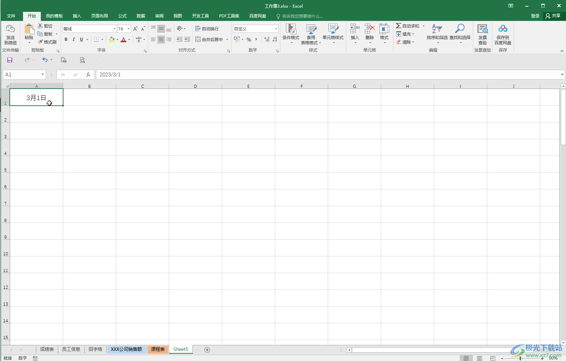This screenshot has width=566, height=361.
Task: Click the Paste icon
Action: (29, 29)
